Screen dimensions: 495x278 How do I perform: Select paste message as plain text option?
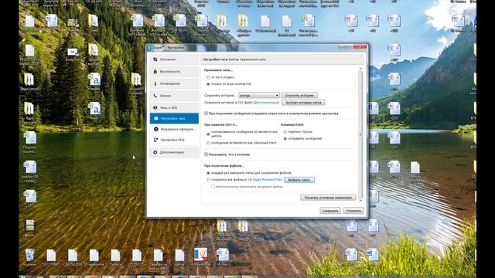click(208, 143)
